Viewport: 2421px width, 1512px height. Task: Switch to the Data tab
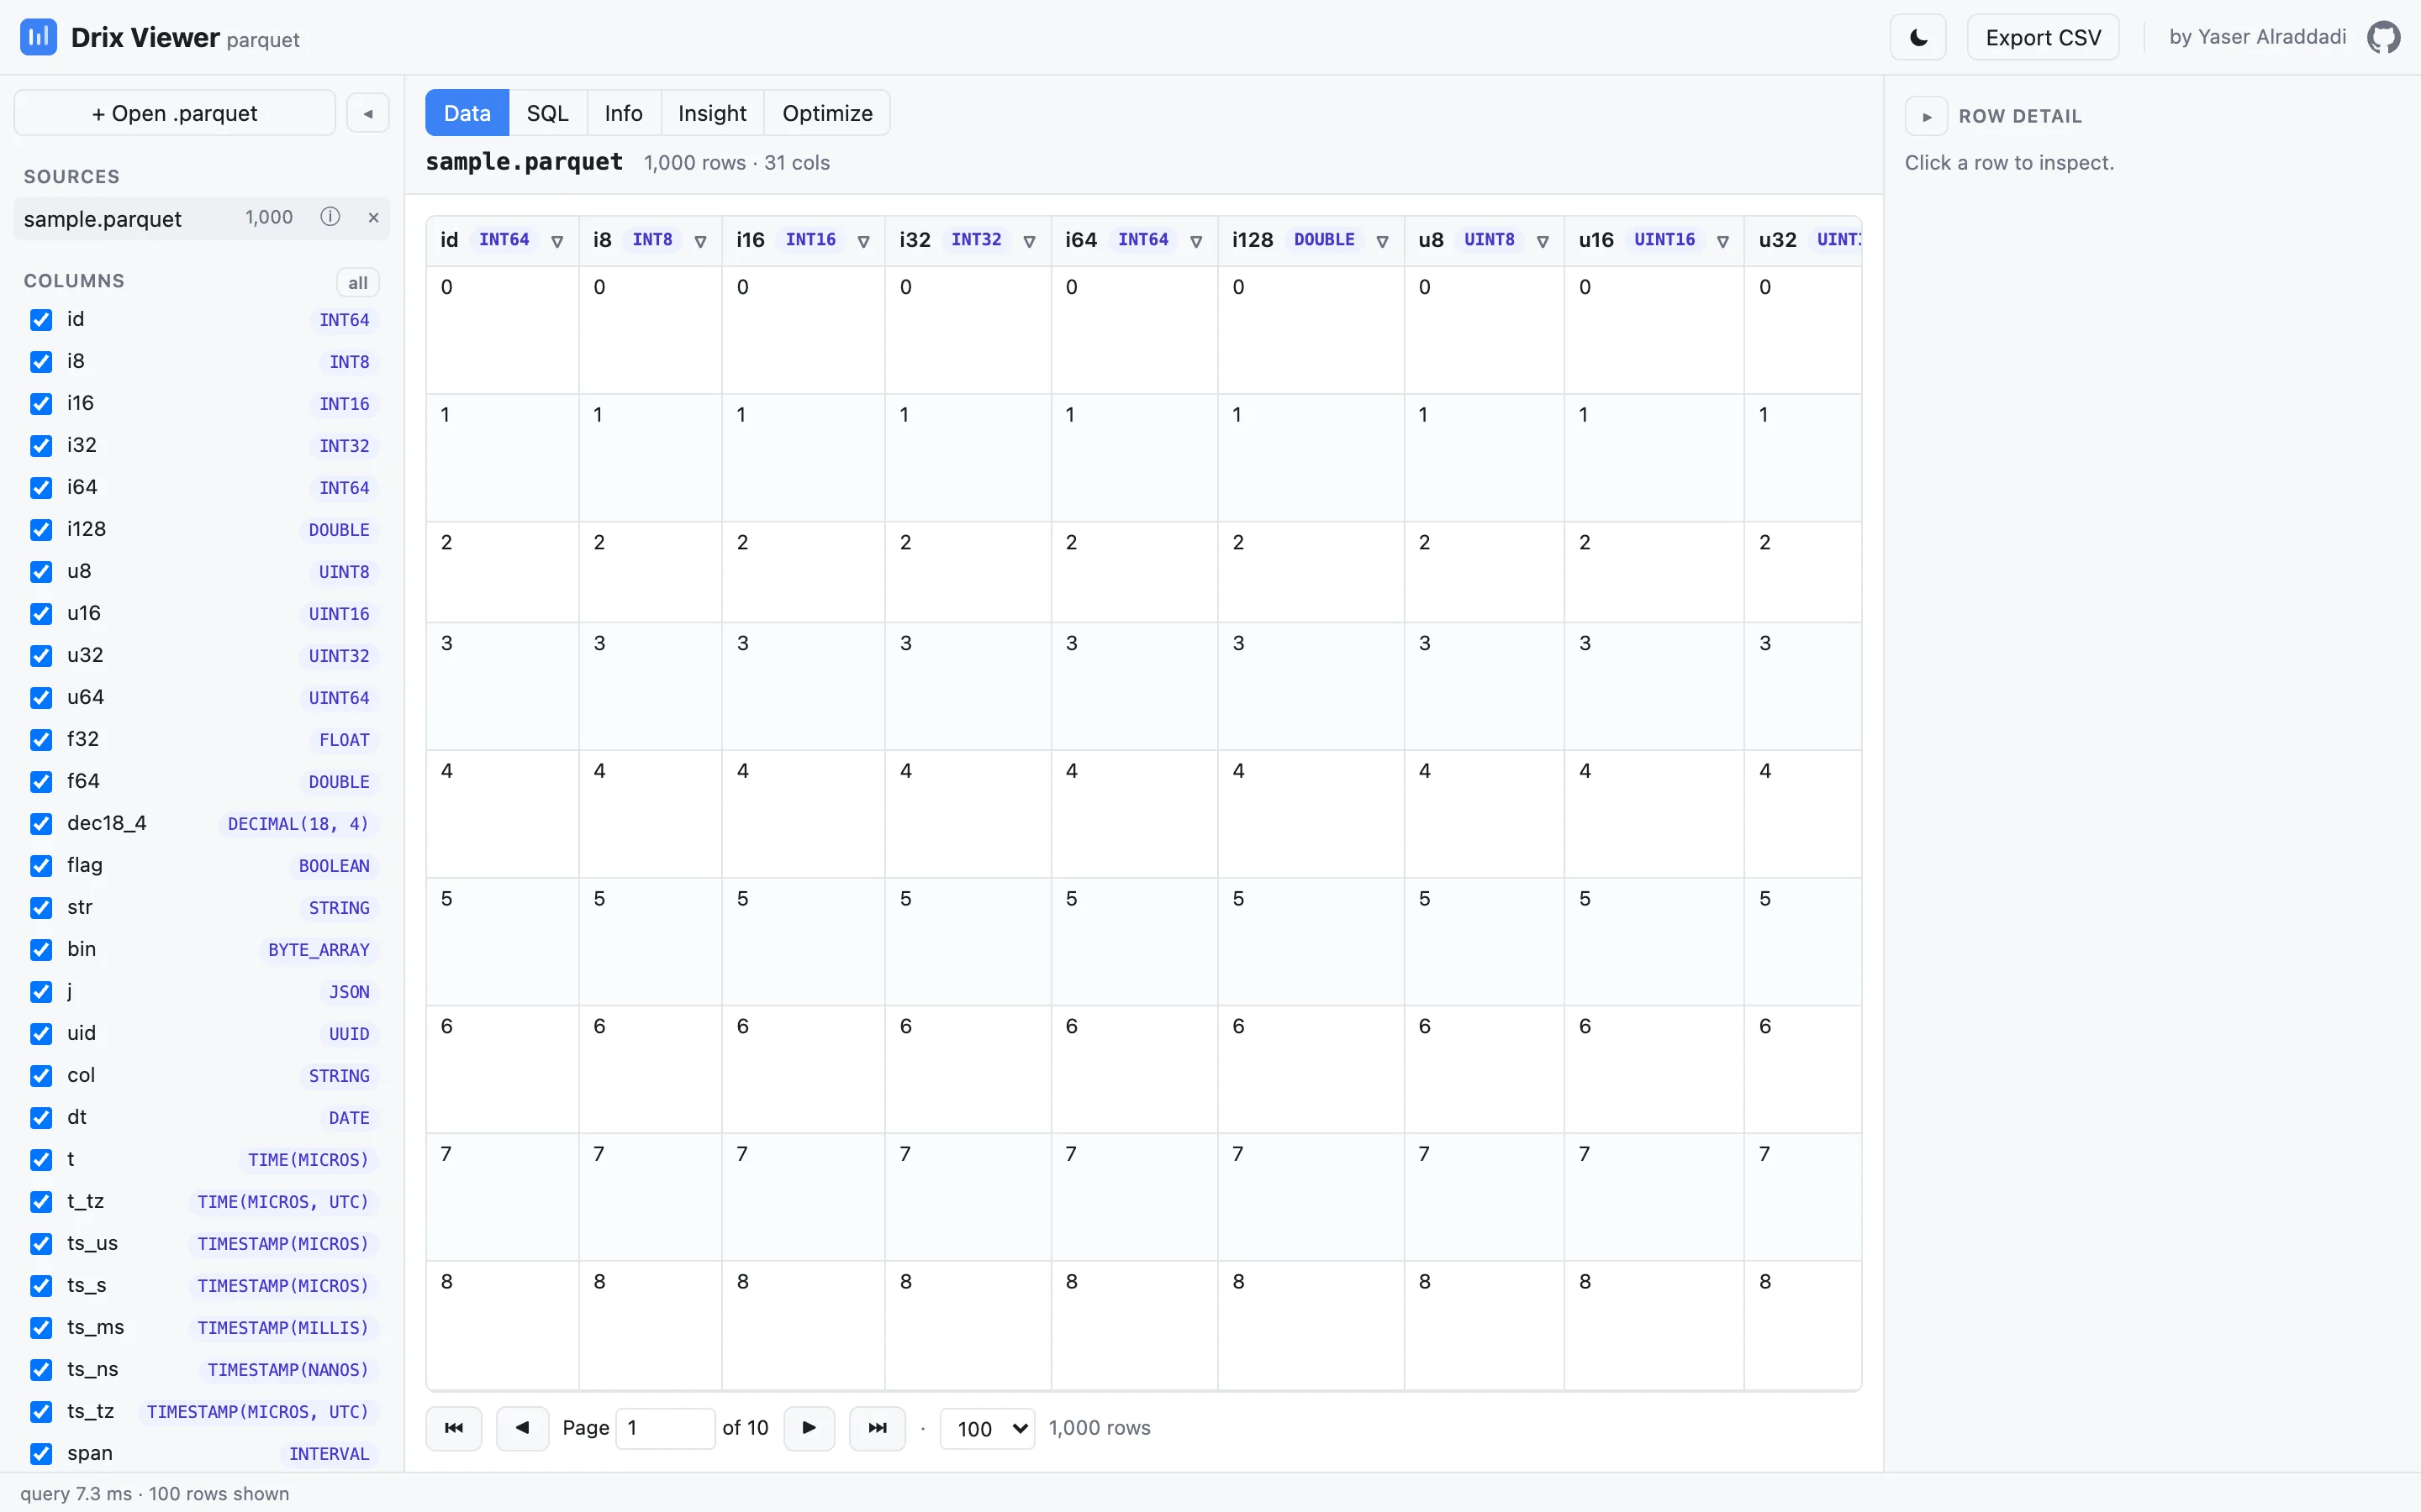coord(467,113)
